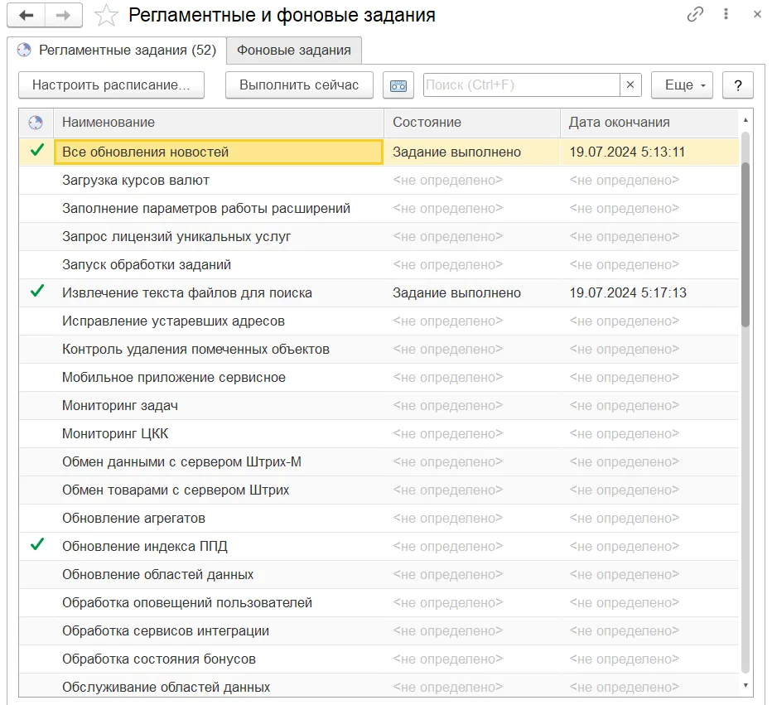Select row Обработка состояния бонусов
Viewport: 772px width, 705px height.
(x=379, y=659)
